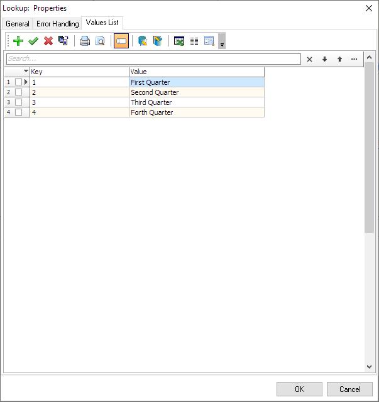Click the form search window icon
379x402 pixels.
point(209,41)
